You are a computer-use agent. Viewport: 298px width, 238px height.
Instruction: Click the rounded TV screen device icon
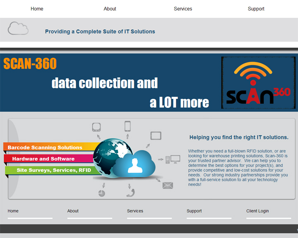(96, 127)
